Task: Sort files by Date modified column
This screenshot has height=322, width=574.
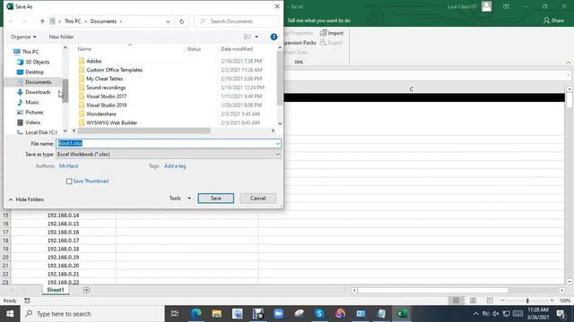Action: point(237,49)
